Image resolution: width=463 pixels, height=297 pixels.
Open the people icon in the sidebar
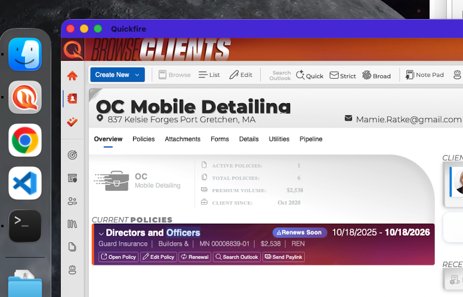pyautogui.click(x=72, y=201)
